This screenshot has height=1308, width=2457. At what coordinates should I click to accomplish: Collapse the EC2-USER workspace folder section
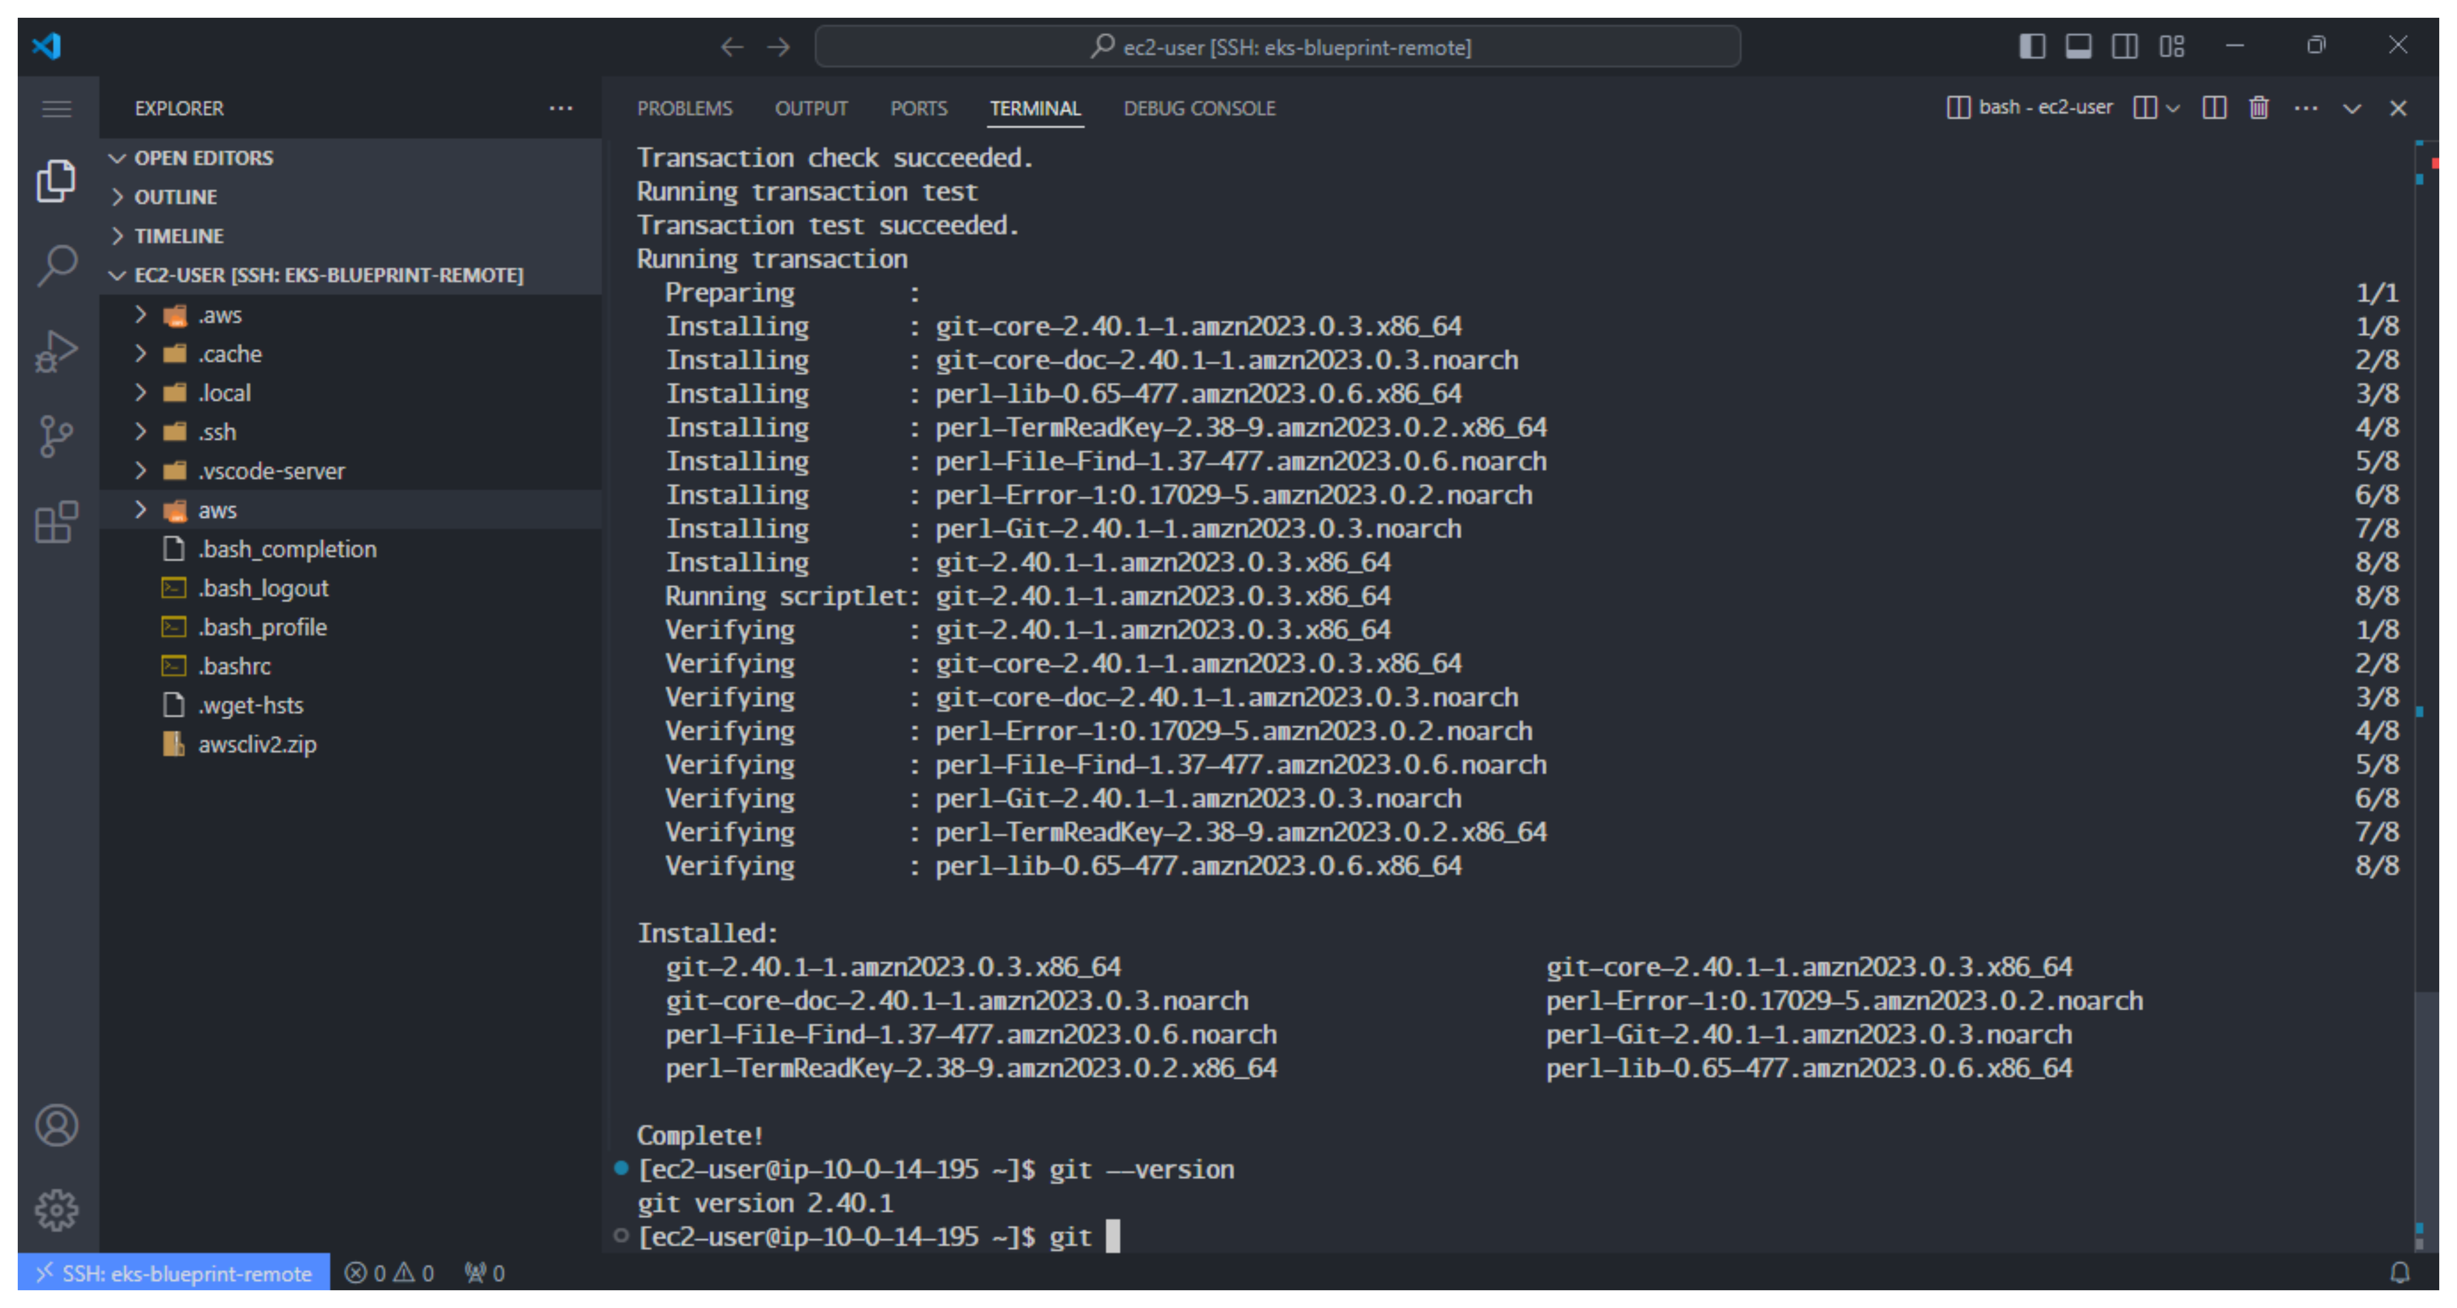click(351, 276)
